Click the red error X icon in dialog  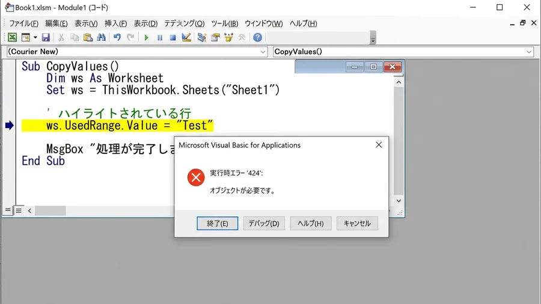[196, 177]
